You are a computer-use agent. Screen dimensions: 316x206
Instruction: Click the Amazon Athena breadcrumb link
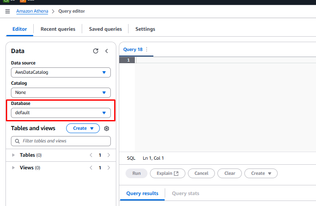32,11
